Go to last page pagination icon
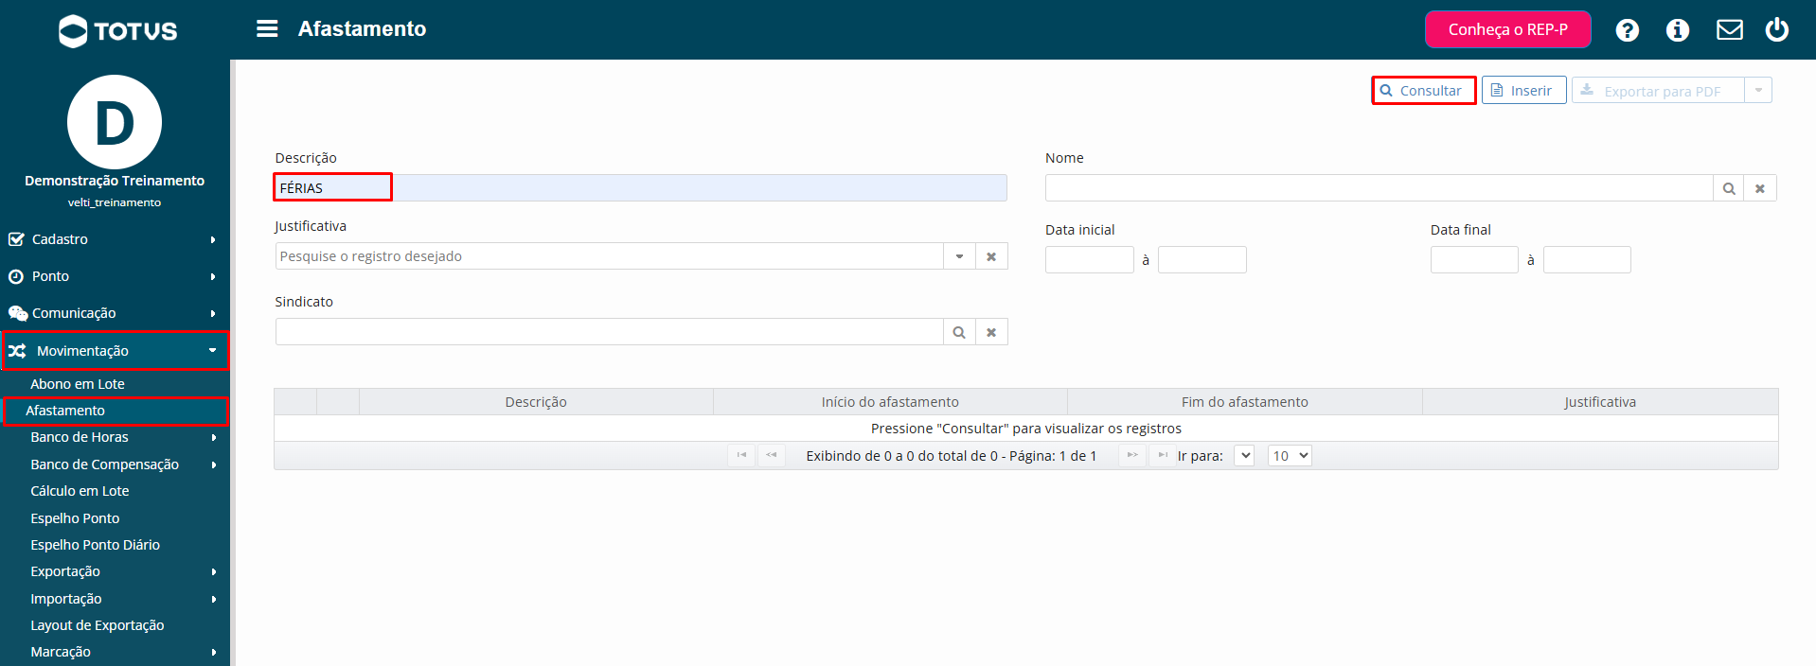Image resolution: width=1816 pixels, height=666 pixels. coord(1163,455)
